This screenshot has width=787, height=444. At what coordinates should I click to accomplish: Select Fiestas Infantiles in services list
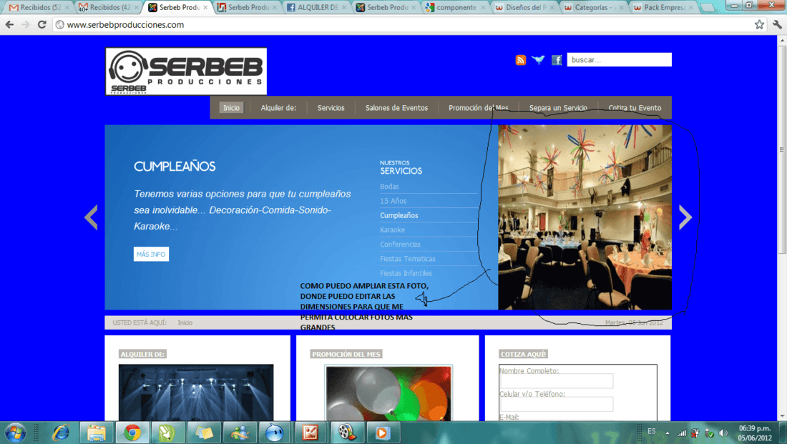(x=406, y=274)
